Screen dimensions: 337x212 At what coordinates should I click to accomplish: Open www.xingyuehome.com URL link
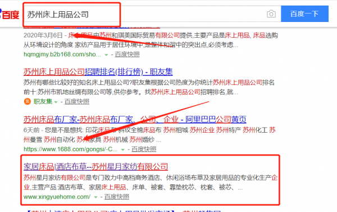(x=57, y=197)
